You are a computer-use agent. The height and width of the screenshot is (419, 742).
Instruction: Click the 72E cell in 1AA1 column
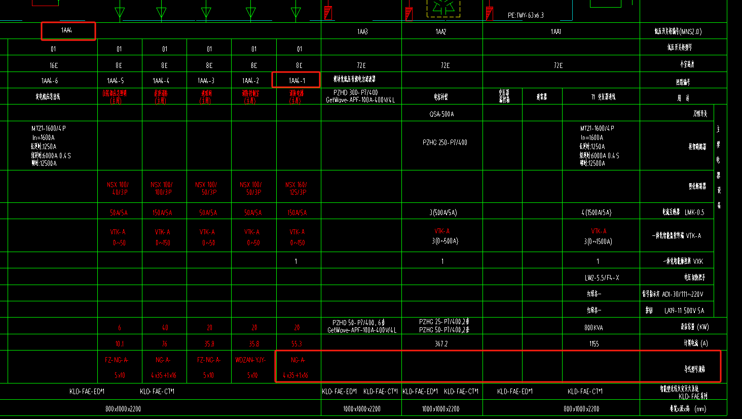(558, 65)
